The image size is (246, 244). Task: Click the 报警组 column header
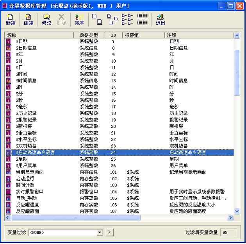pos(144,35)
